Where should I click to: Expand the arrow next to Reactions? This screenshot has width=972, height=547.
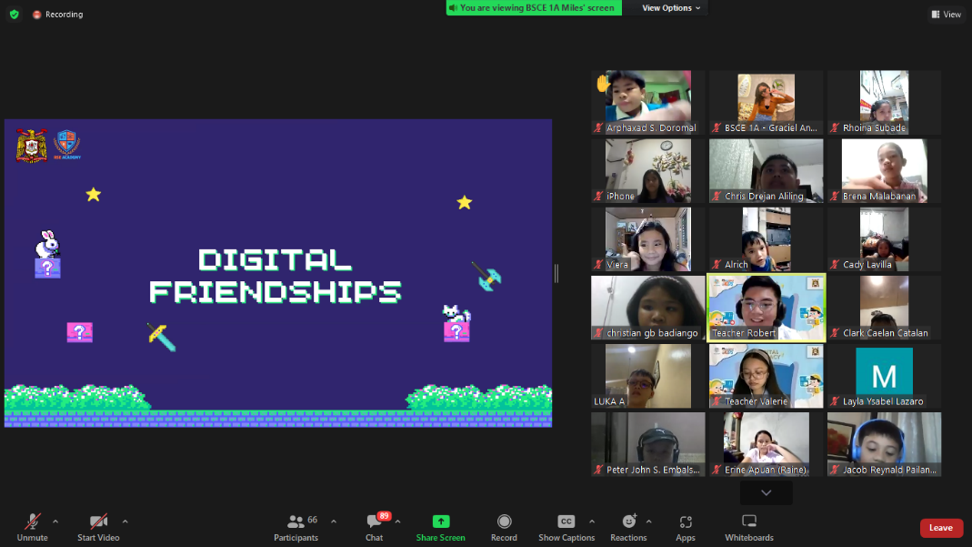(x=648, y=522)
